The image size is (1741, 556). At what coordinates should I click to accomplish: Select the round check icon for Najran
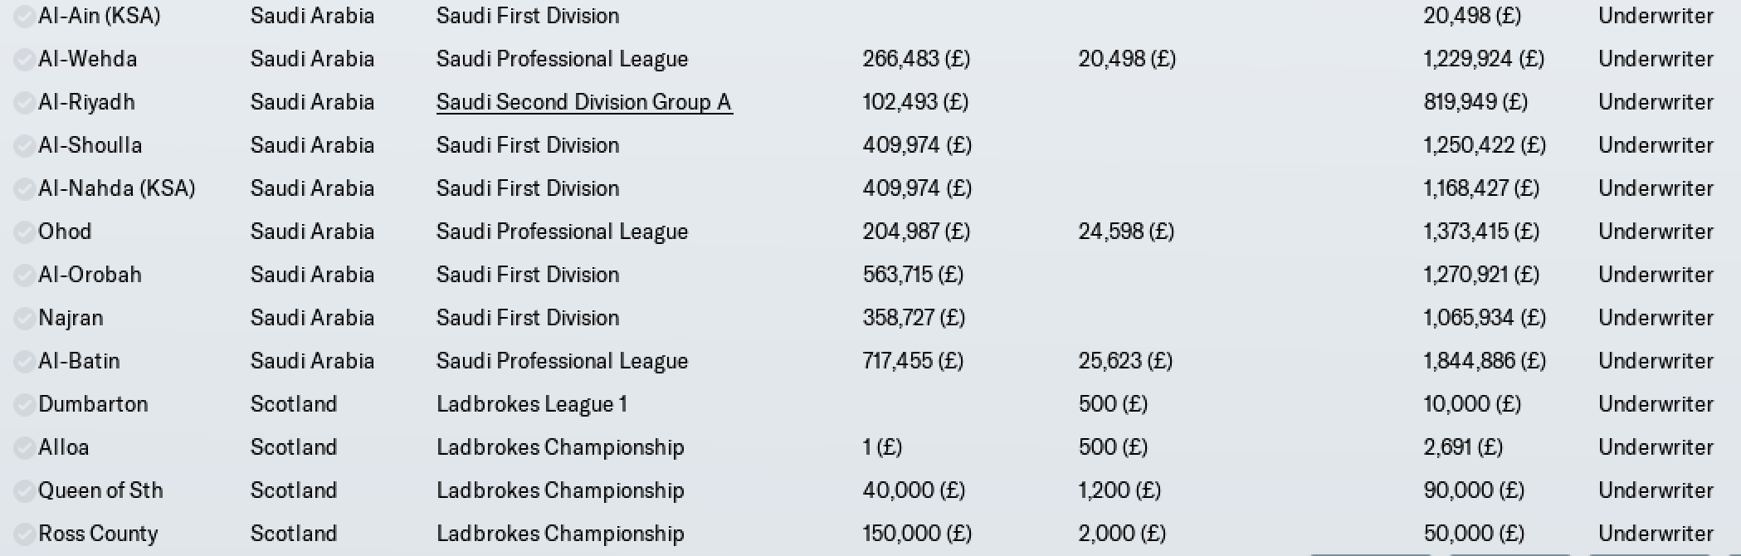(24, 319)
